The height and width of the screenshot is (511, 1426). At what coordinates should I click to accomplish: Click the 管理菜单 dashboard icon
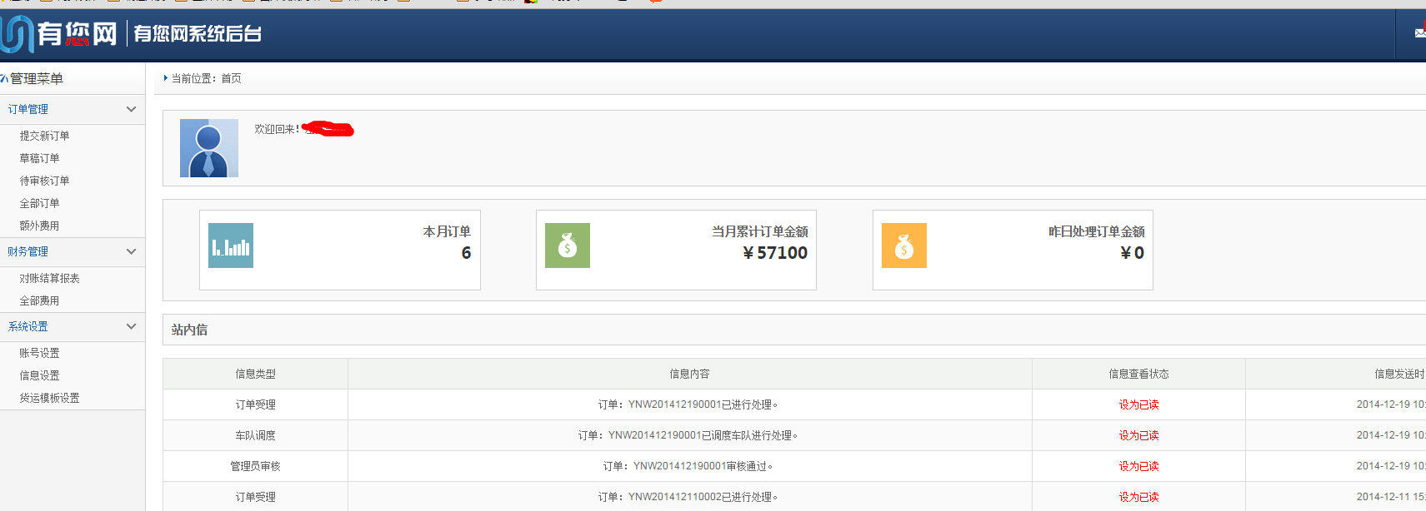point(4,79)
